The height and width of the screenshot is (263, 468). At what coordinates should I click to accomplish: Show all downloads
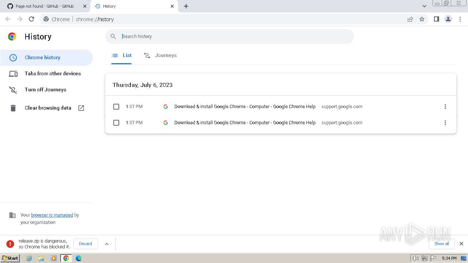pyautogui.click(x=441, y=244)
